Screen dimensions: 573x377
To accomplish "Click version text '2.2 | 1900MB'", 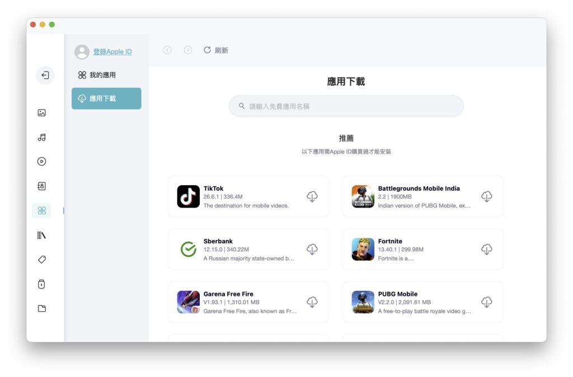I will tap(394, 196).
